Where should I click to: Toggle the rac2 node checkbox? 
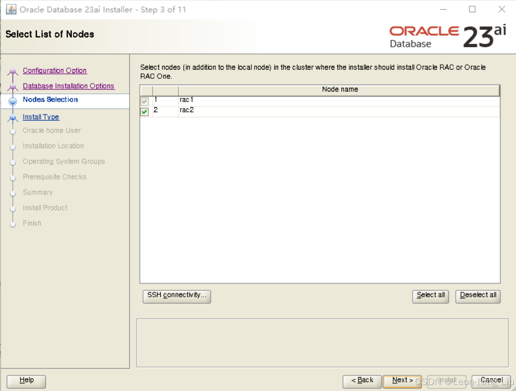[x=145, y=112]
